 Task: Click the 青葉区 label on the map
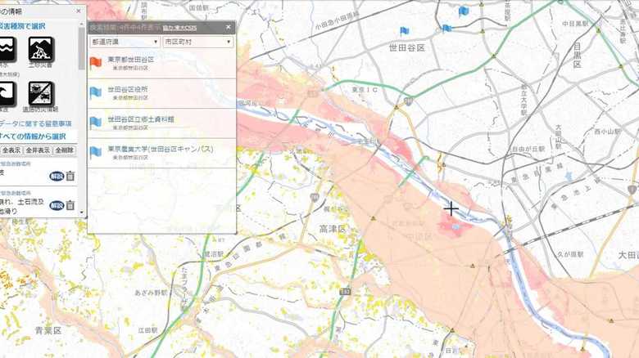[48, 330]
